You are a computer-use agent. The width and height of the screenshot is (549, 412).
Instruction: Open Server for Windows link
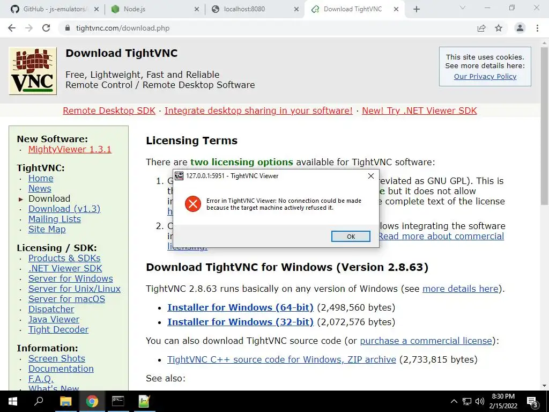[x=70, y=278]
